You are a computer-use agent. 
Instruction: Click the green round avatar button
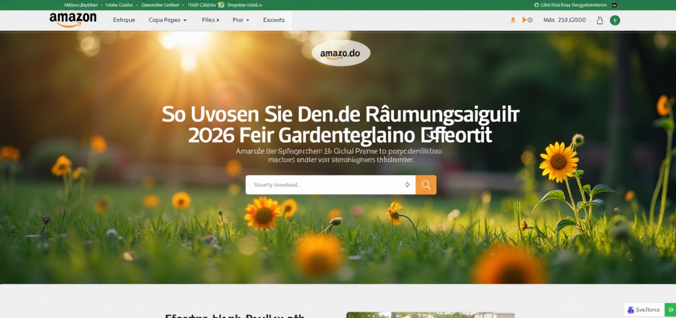coord(614,20)
